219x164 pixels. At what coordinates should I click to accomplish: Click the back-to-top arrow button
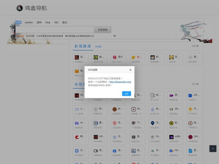click(213, 149)
